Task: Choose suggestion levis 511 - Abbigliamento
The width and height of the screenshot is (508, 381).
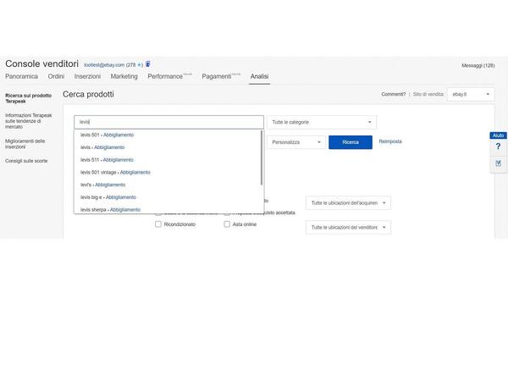Action: 107,160
